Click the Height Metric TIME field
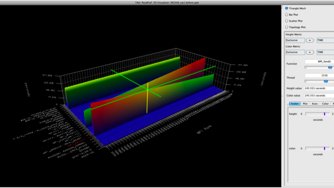 (x=325, y=40)
